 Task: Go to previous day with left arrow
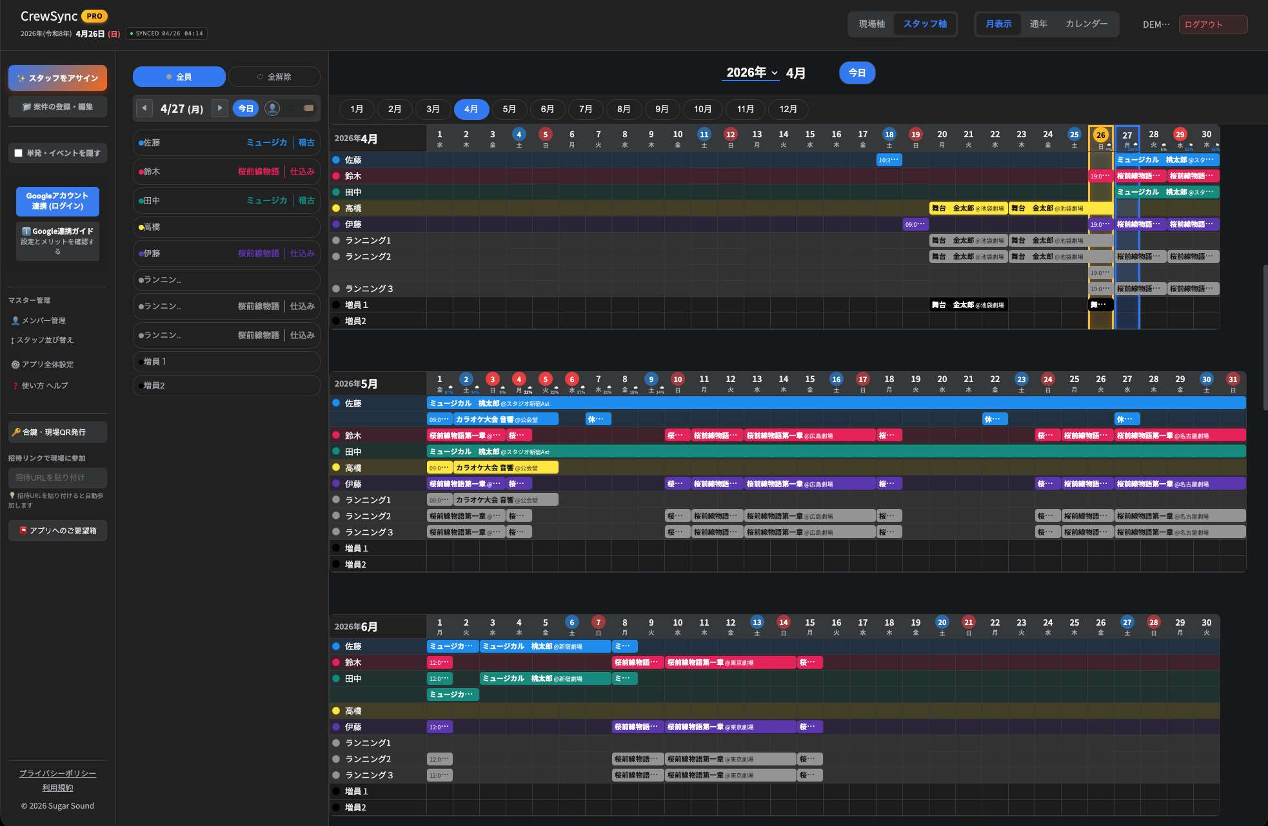click(x=144, y=108)
